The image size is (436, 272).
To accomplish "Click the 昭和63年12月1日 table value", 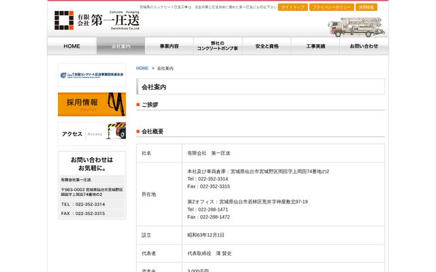I will coord(206,235).
